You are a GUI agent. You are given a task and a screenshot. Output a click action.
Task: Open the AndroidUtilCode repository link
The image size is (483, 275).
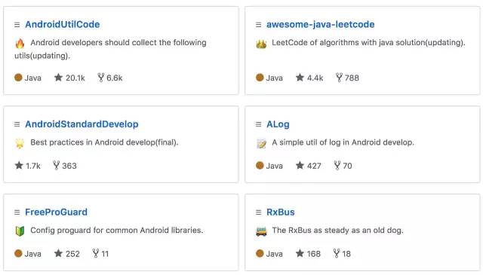point(62,24)
